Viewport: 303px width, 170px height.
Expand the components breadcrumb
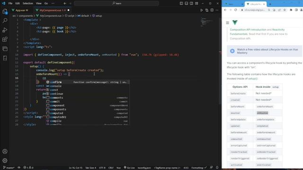26,16
